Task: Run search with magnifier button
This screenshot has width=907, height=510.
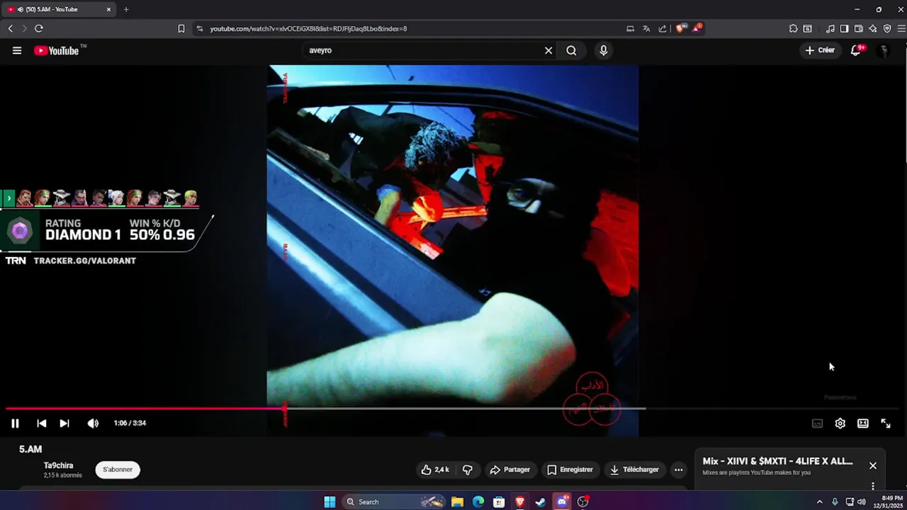Action: 571,50
